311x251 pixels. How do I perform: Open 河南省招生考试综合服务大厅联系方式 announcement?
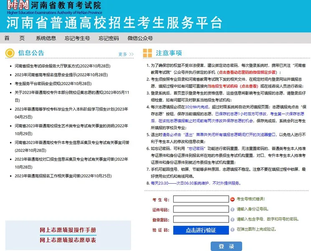click(63, 66)
